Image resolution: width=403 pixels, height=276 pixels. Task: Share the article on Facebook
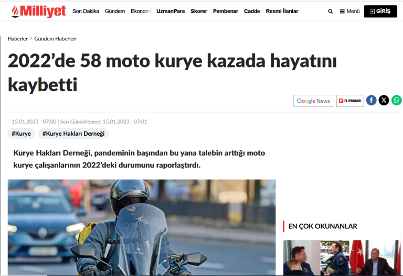(x=371, y=101)
